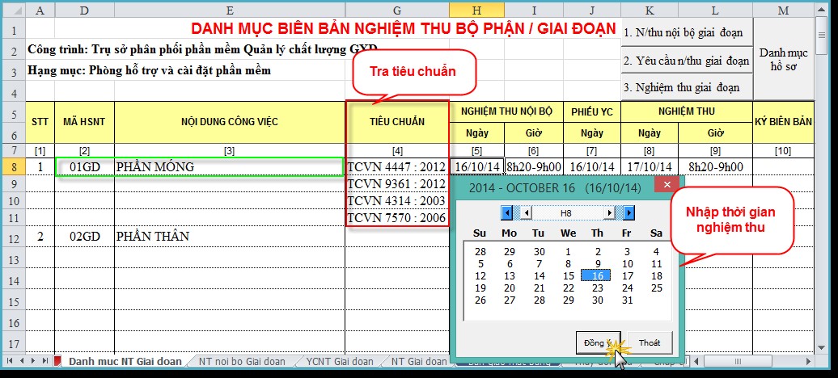This screenshot has height=378, width=838.
Task: Go to next month in calendar
Action: (x=611, y=212)
